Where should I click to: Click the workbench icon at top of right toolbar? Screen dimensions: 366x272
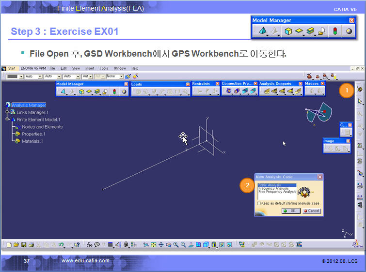tap(359, 89)
